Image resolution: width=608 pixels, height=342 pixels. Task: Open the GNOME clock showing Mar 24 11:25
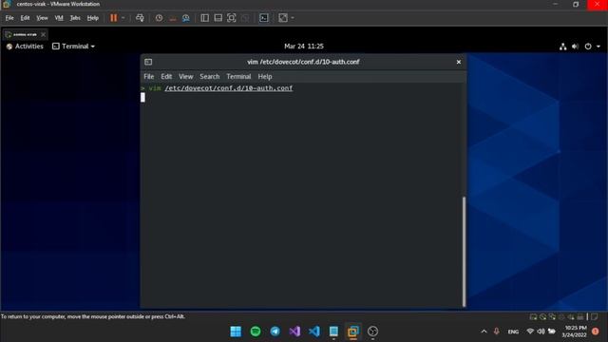pos(304,47)
